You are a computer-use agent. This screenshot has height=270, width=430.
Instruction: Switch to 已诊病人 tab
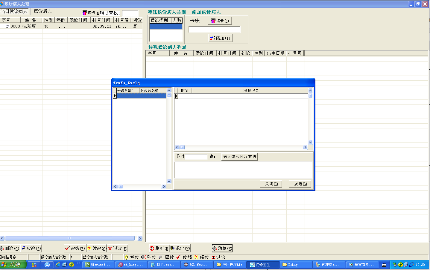pyautogui.click(x=43, y=11)
